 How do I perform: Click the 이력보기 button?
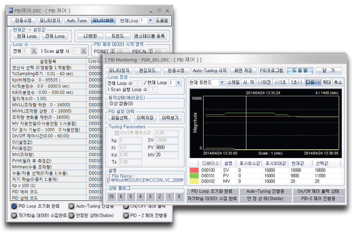coord(170,118)
